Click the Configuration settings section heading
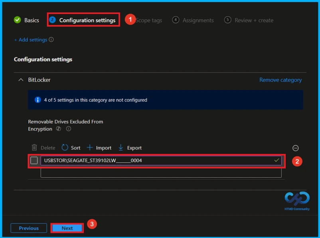Screen dimensions: 320x238 43,59
